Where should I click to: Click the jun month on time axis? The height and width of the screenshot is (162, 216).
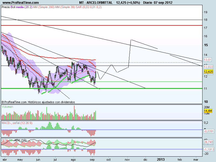pyautogui.click(x=38, y=160)
